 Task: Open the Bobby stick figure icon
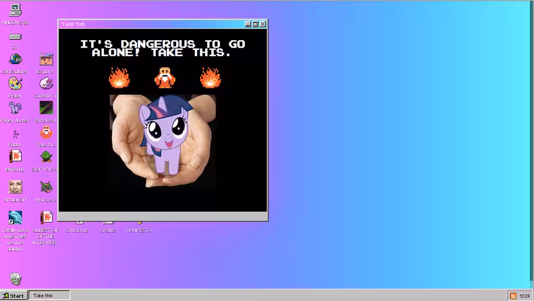coord(15,134)
